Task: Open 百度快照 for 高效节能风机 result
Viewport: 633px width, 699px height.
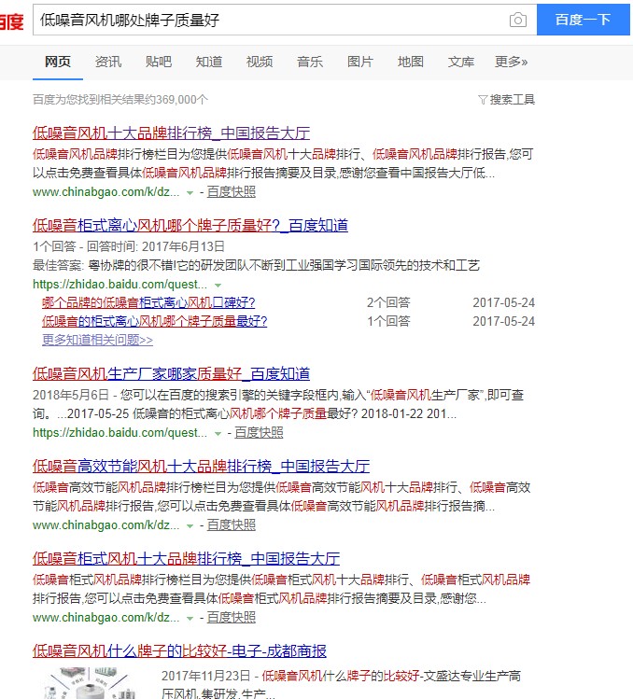Action: point(232,525)
